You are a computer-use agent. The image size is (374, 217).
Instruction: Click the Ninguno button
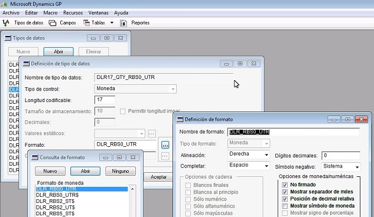[x=121, y=171]
